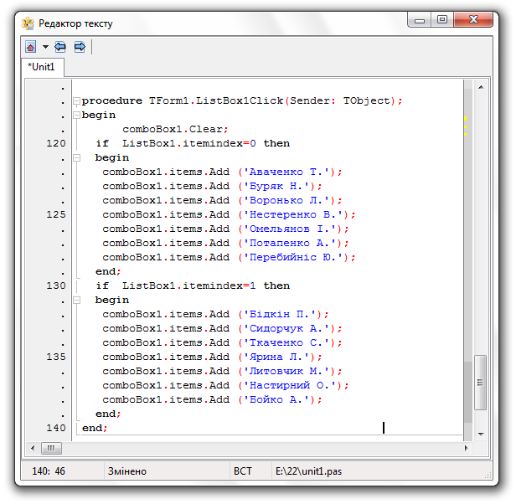Click the vertical scrollbar thumb
516x504 pixels.
coord(481,383)
